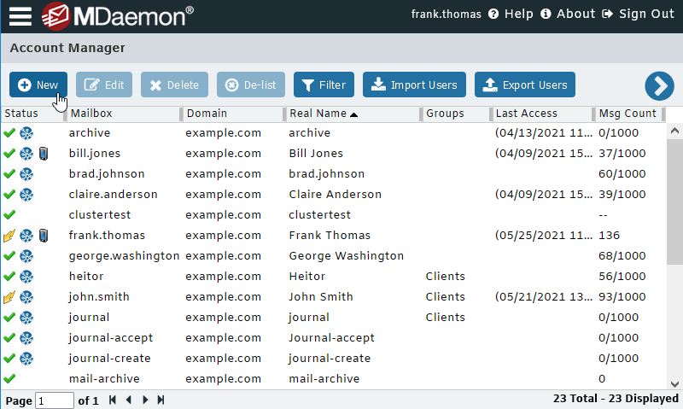Screen dimensions: 683x409
Task: Click george.washington blue webmail icon
Action: (x=26, y=255)
